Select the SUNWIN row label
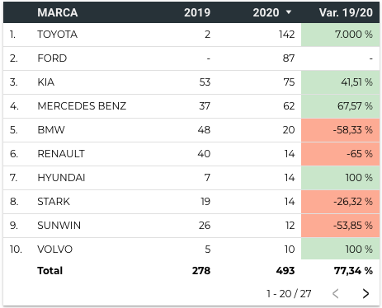Image resolution: width=382 pixels, height=308 pixels. 59,226
